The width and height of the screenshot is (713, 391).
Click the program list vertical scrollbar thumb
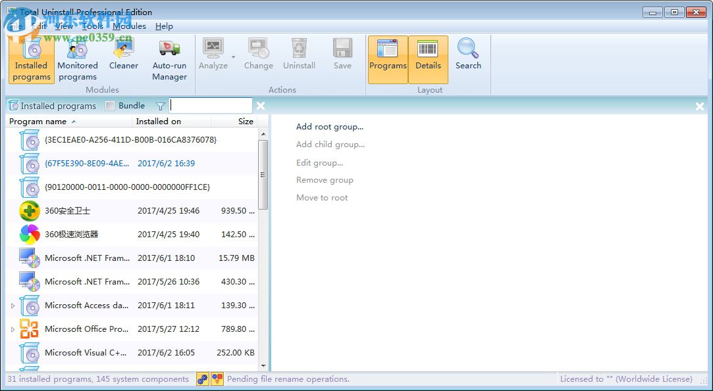click(263, 175)
